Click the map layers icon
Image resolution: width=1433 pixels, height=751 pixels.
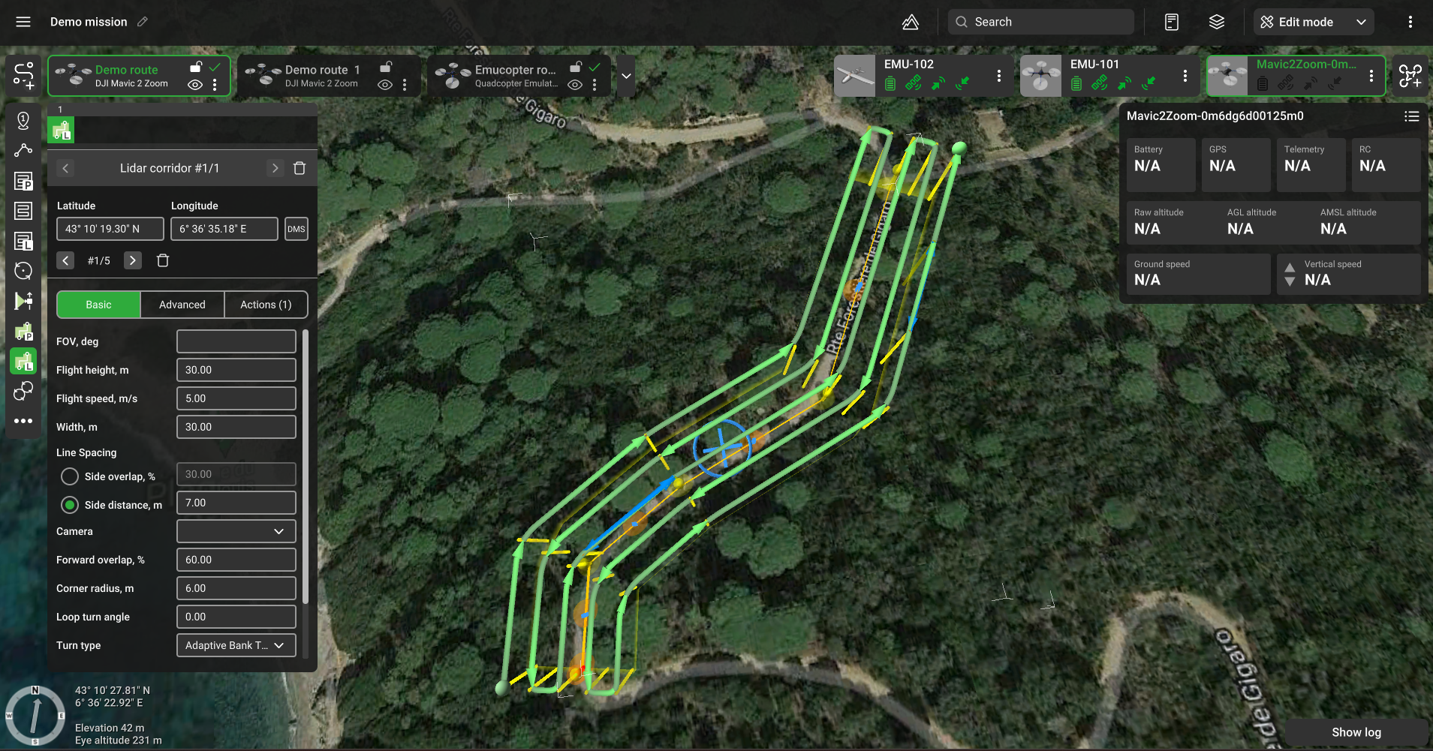click(1217, 22)
